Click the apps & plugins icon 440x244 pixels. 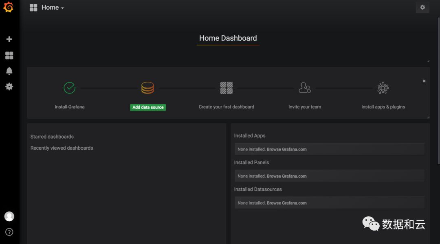click(383, 88)
